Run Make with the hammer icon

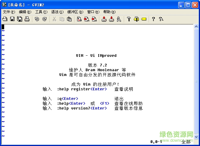coord(129,19)
